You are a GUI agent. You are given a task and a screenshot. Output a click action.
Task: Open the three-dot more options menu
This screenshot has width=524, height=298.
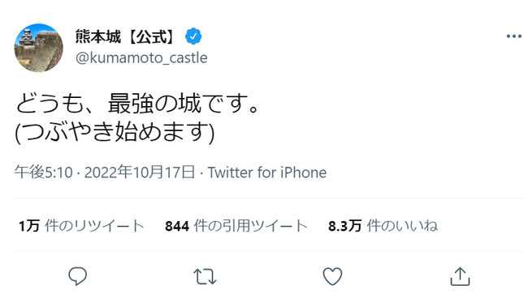pyautogui.click(x=513, y=36)
